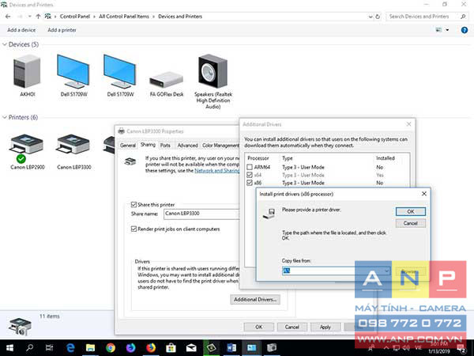Viewport: 474px width, 356px height.
Task: Click OK in Canon LBP3300 Properties
Action: [259, 327]
